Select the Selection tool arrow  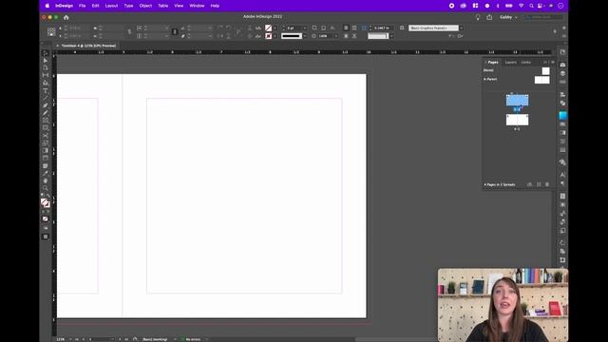click(x=46, y=53)
